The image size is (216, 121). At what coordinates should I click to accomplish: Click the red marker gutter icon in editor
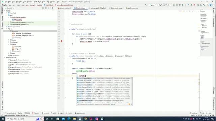tap(61, 41)
